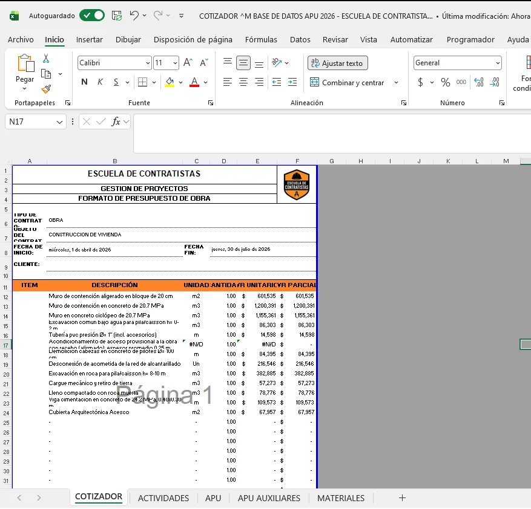Open the Automatizar ribbon tab
The height and width of the screenshot is (509, 531).
tap(412, 39)
